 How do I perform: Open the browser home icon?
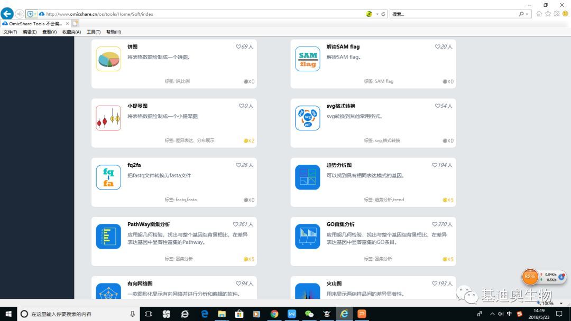point(539,14)
